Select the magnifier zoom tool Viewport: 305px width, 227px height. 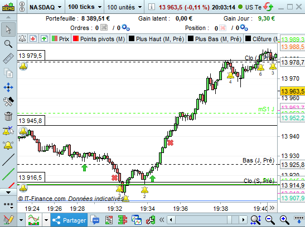pyautogui.click(x=8, y=44)
